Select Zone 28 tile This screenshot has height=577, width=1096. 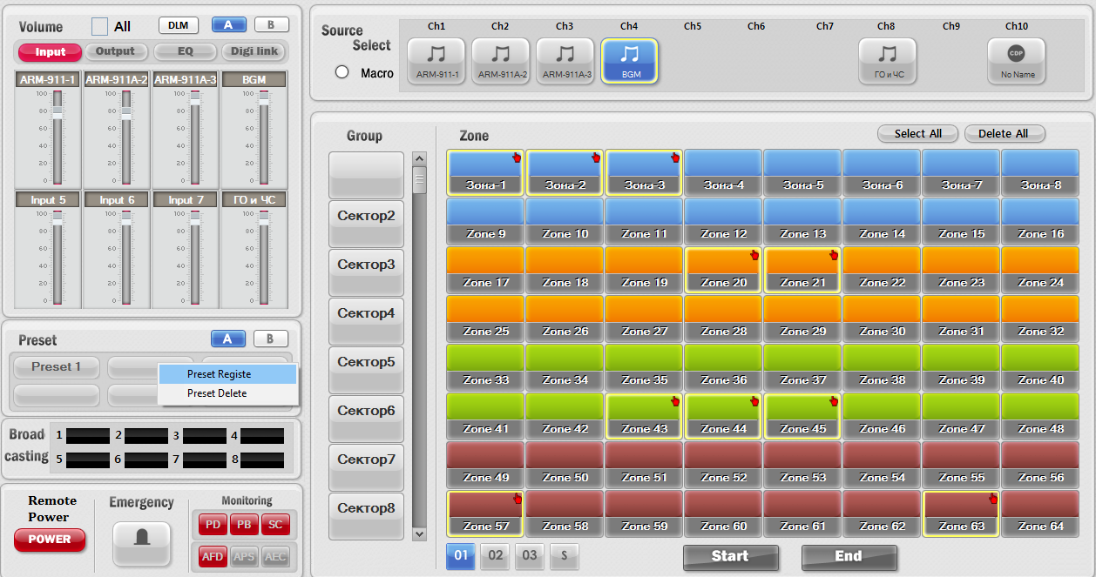point(723,319)
